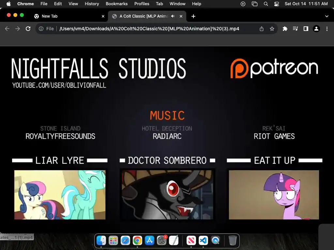Click the orange MUSIC heading
334x250 pixels.
(167, 116)
